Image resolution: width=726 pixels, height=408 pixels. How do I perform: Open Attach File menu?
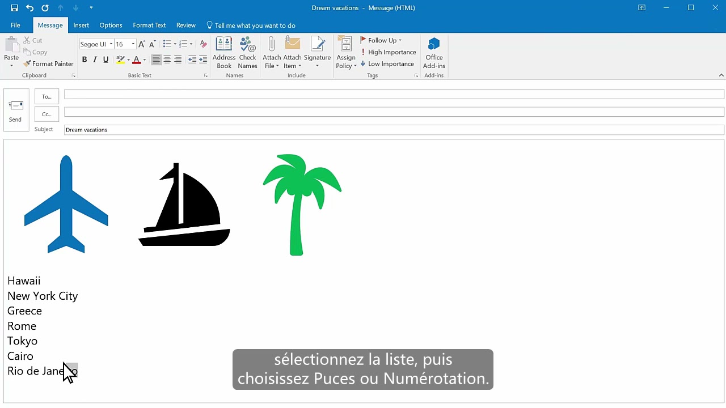pyautogui.click(x=272, y=53)
